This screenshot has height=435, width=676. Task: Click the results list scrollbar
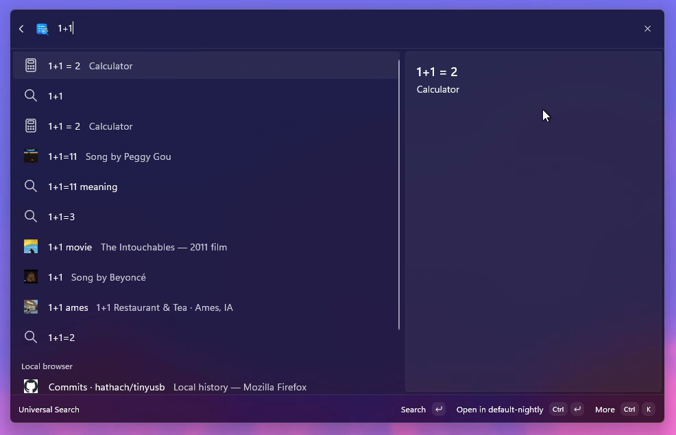399,194
